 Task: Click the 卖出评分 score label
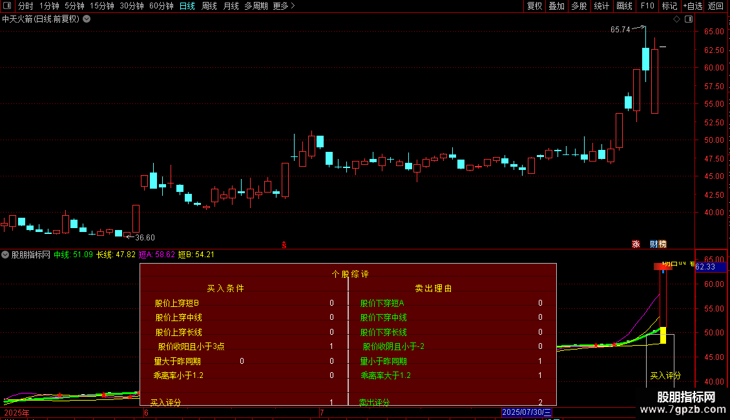pos(374,402)
